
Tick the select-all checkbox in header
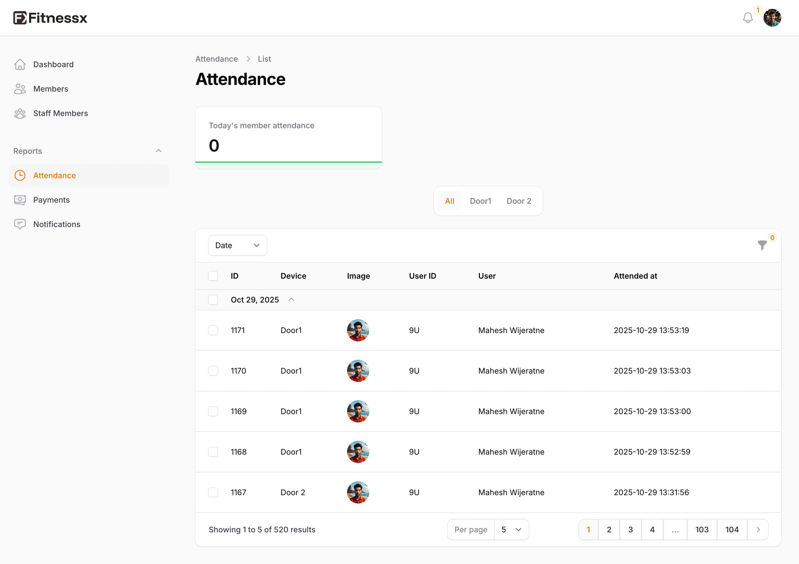213,276
